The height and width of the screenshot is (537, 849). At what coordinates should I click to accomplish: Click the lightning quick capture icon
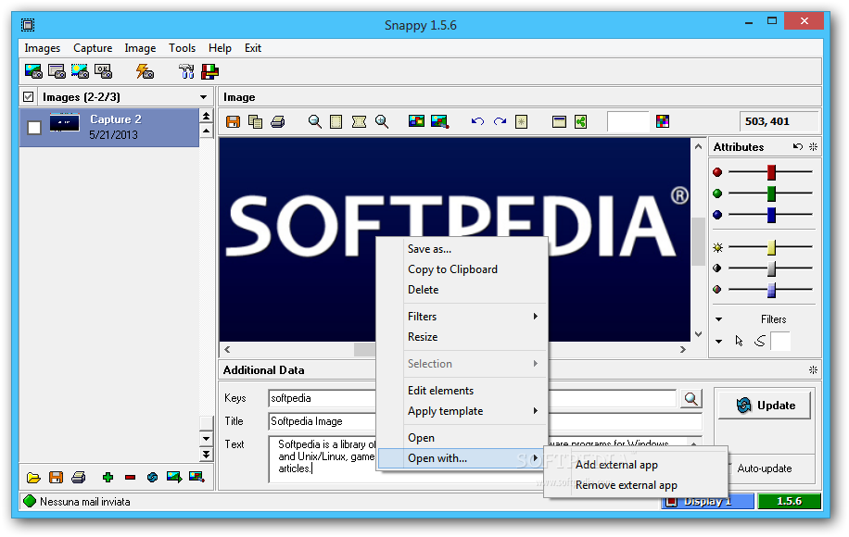(145, 71)
